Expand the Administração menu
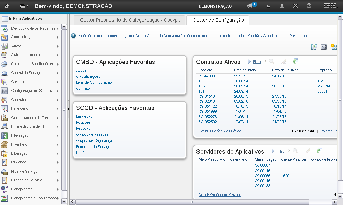The width and height of the screenshot is (343, 205). pyautogui.click(x=23, y=37)
